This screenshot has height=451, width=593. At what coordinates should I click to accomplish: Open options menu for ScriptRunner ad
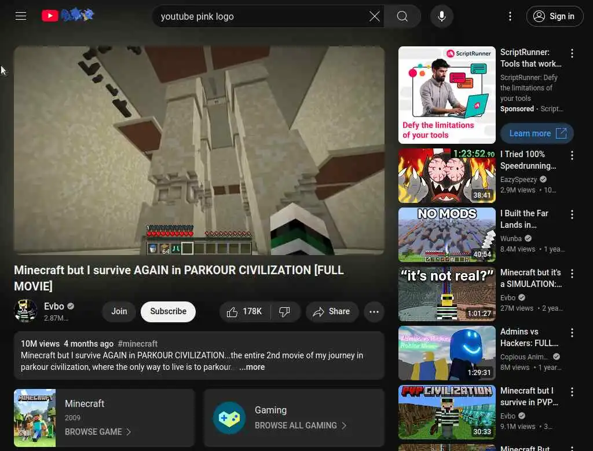pos(572,53)
